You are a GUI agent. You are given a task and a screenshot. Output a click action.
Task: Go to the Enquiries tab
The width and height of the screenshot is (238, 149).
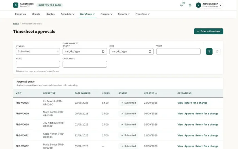pos(20,14)
